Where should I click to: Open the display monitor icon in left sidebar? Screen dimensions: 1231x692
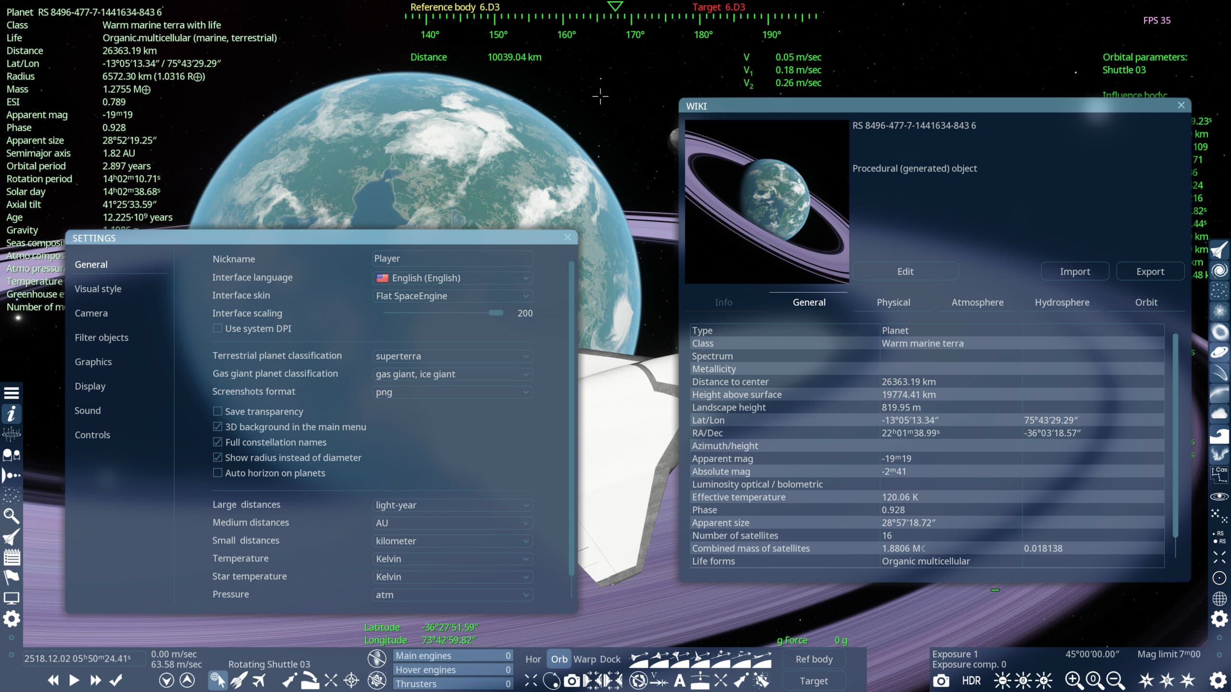(12, 598)
